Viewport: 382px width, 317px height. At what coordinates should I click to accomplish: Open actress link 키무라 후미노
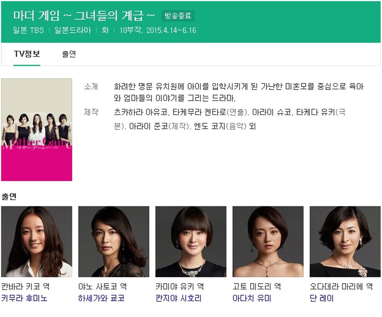point(24,298)
